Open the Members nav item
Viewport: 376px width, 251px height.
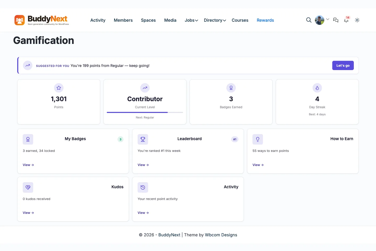coord(123,20)
